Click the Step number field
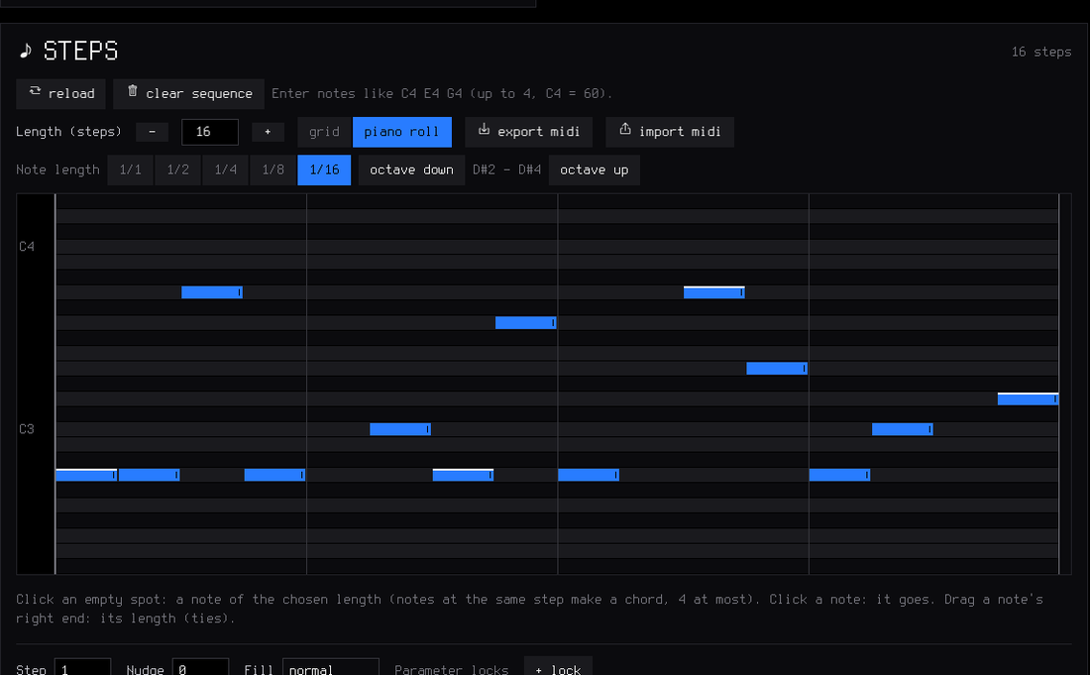Image resolution: width=1090 pixels, height=675 pixels. point(82,668)
